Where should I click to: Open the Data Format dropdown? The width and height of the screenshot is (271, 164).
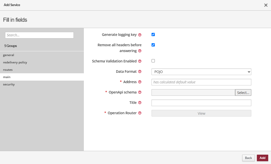201,72
